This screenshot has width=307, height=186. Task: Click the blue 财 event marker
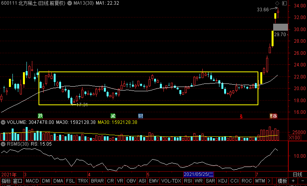140,116
